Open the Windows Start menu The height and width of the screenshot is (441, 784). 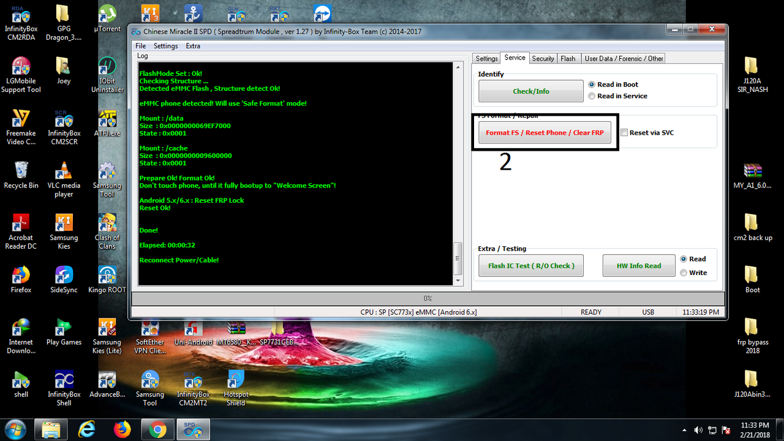tap(15, 429)
